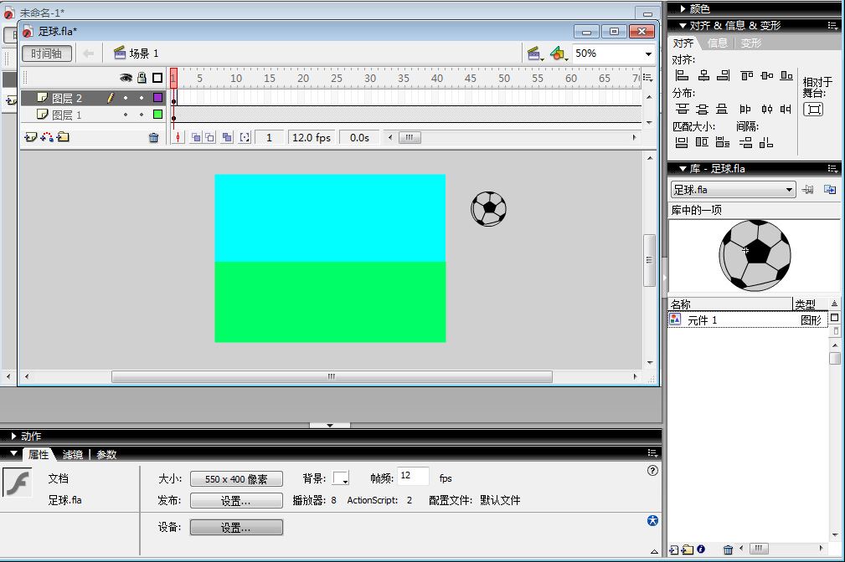This screenshot has width=845, height=562.
Task: Open the Edit Symbols menu
Action: [x=559, y=54]
